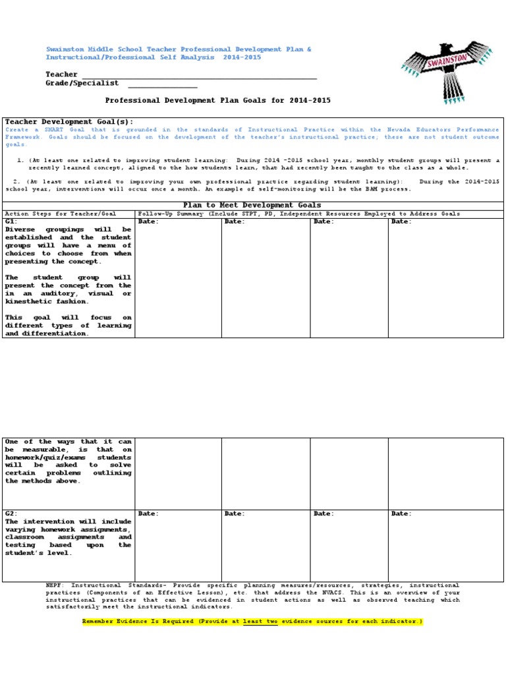The height and width of the screenshot is (675, 506).
Task: Click paragraph 'One of the ways that it can be measurable'
Action: (x=68, y=461)
